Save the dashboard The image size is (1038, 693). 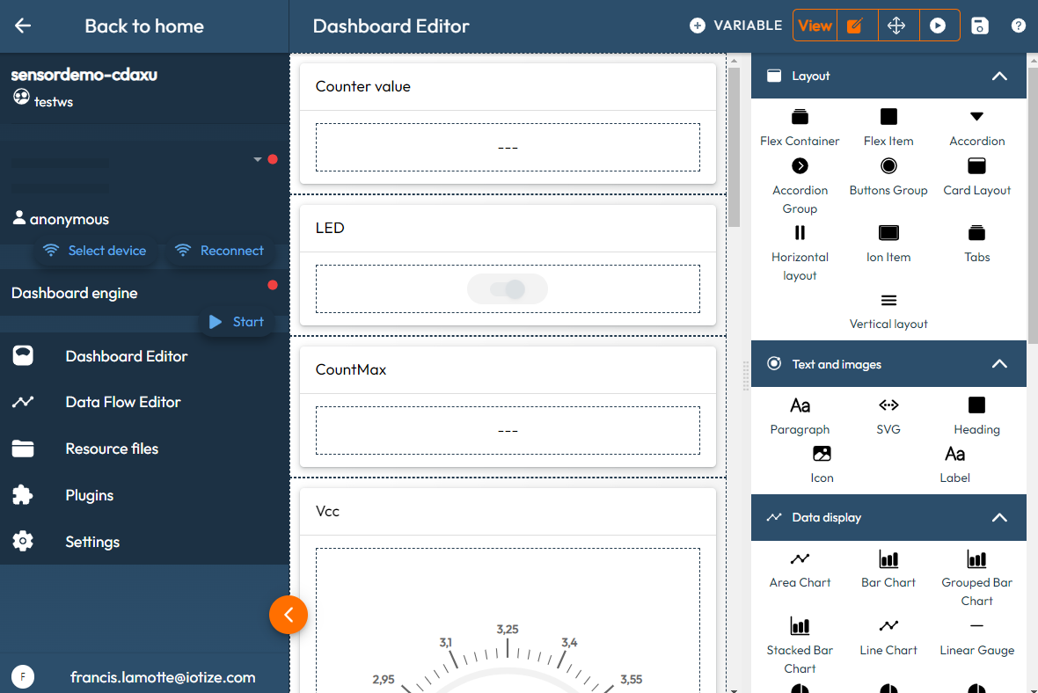click(x=979, y=25)
